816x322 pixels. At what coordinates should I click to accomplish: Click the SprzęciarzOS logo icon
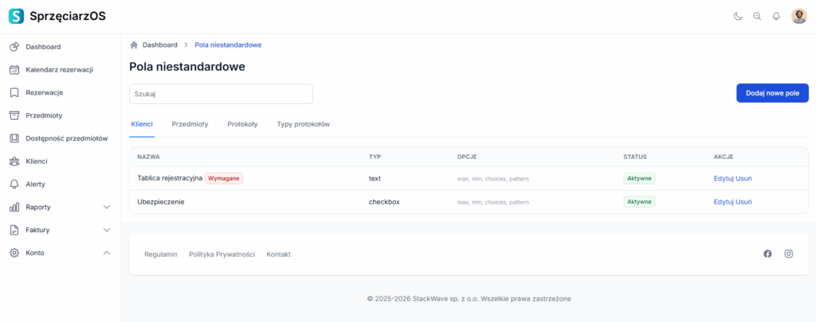(16, 16)
